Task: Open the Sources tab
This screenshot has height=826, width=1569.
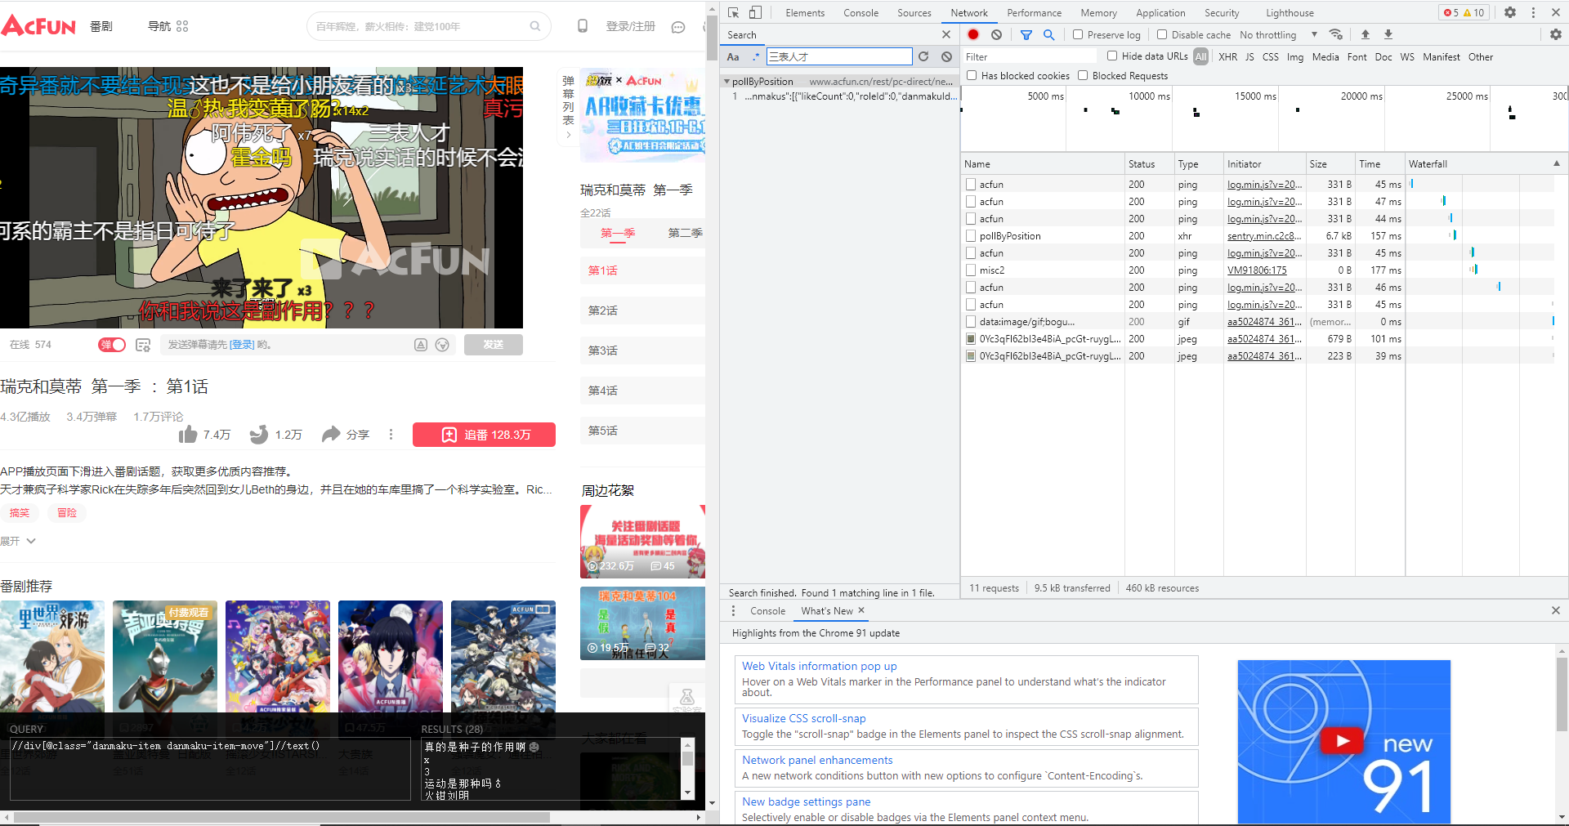Action: (914, 12)
